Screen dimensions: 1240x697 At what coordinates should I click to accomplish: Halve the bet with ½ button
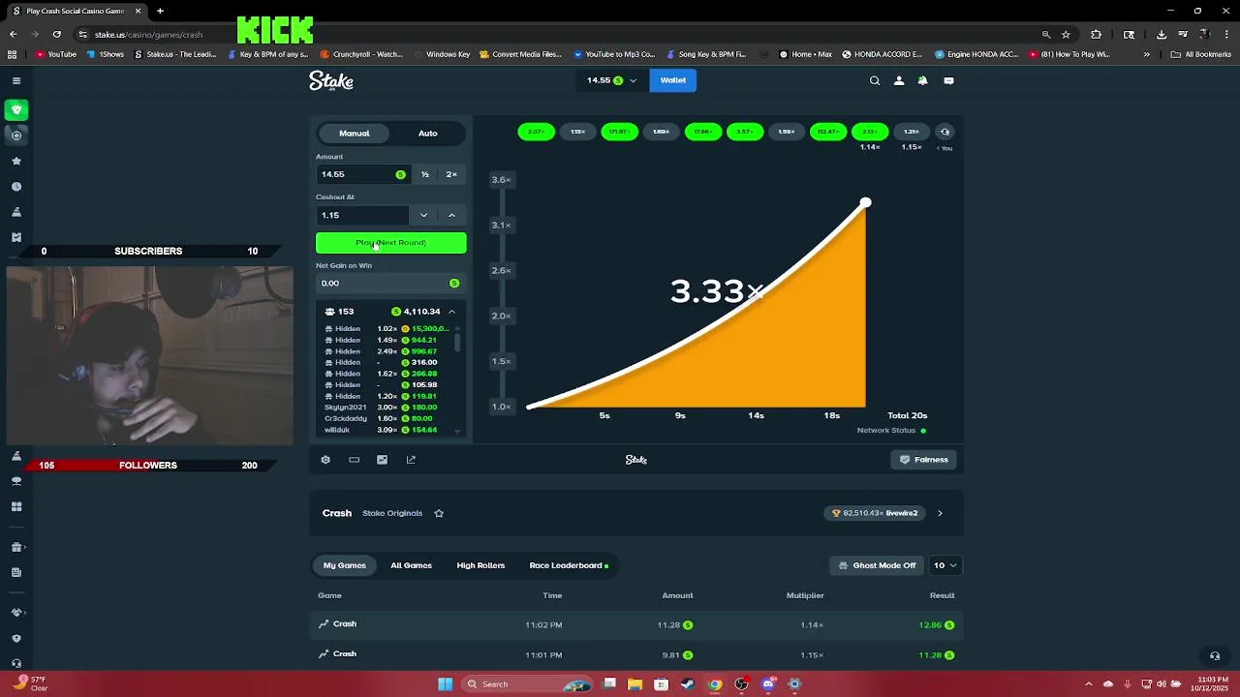pyautogui.click(x=424, y=174)
